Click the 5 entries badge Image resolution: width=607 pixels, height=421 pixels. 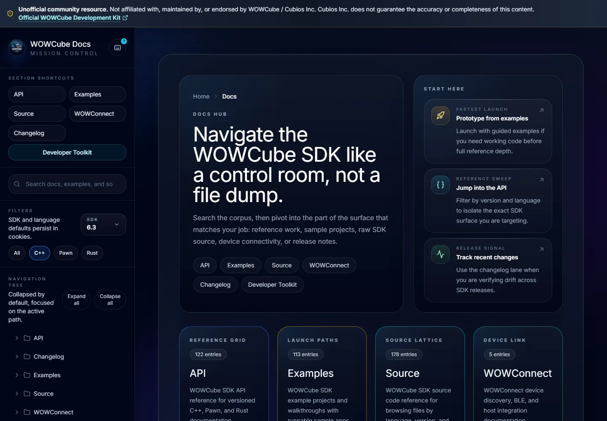500,354
